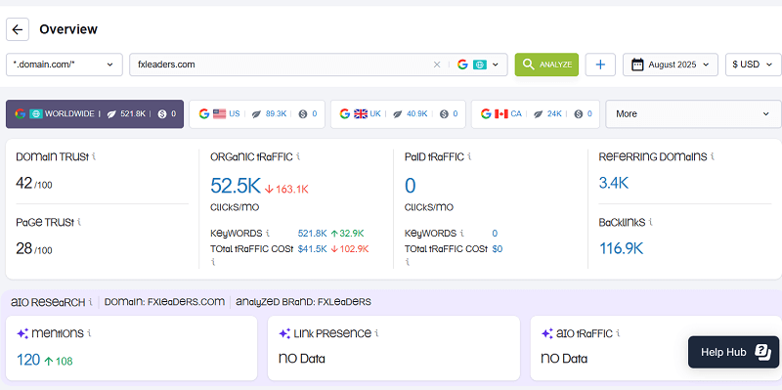
Task: Open the 521.8K organic keywords link
Action: 312,233
